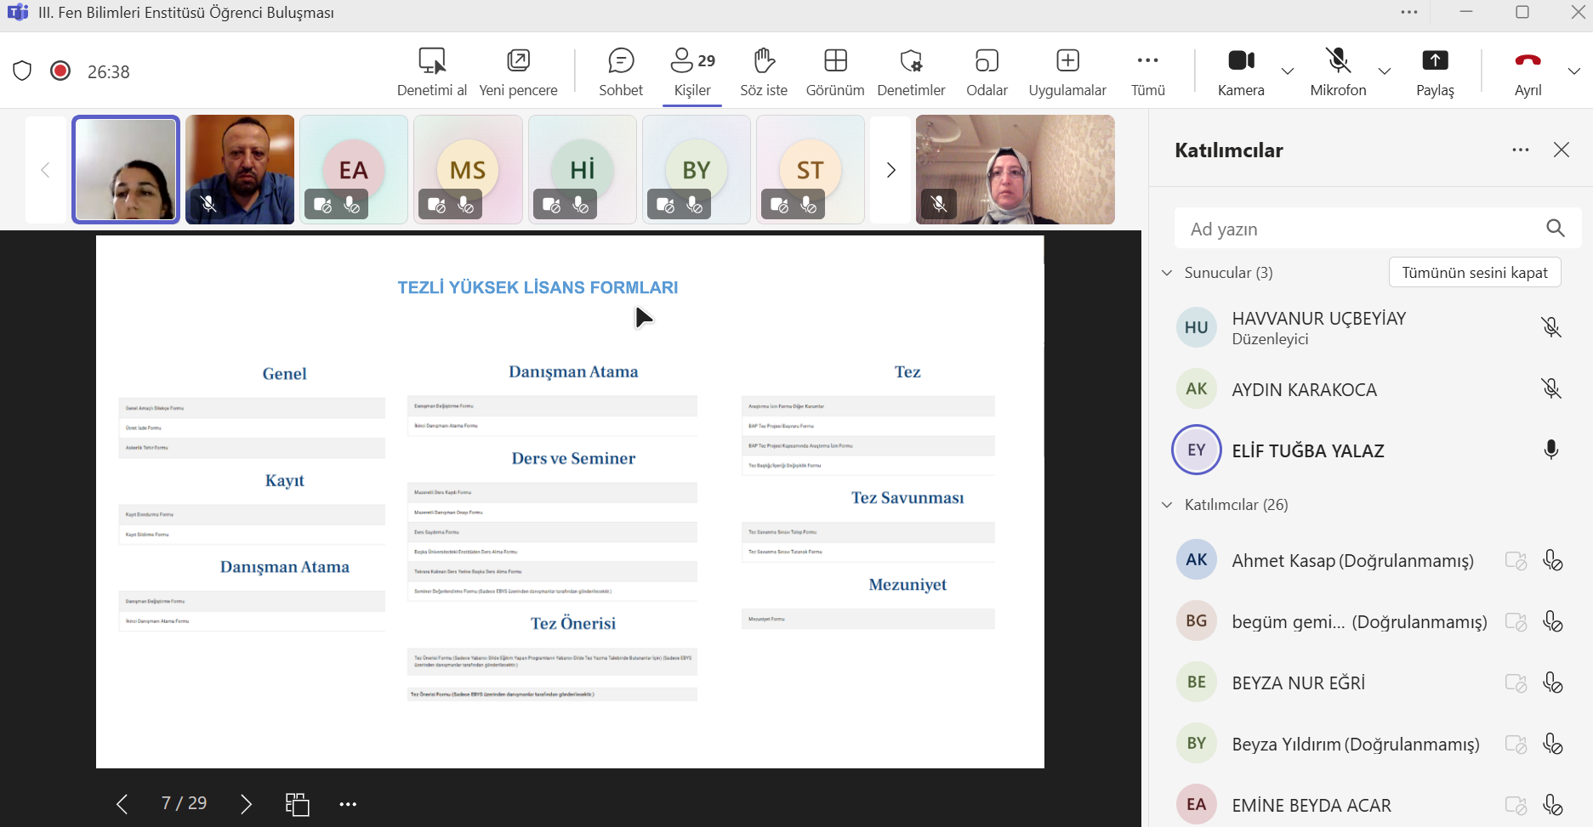The width and height of the screenshot is (1593, 827).
Task: Toggle the Mikrofon mute state
Action: point(1338,71)
